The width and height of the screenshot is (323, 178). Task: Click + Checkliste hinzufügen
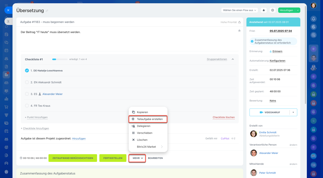(x=35, y=128)
